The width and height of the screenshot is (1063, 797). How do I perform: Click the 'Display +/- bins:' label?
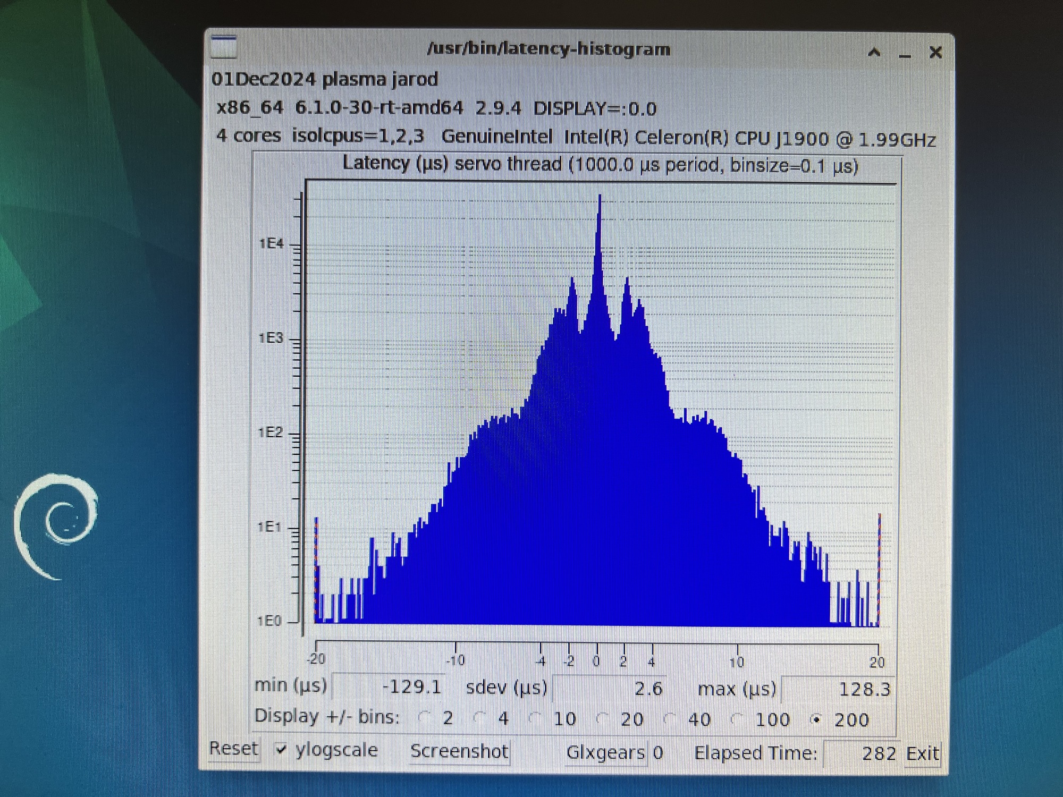(327, 716)
